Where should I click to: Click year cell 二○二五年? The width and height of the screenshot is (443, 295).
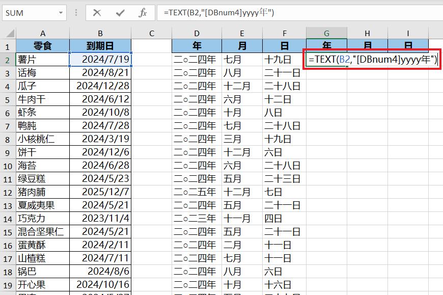click(197, 192)
